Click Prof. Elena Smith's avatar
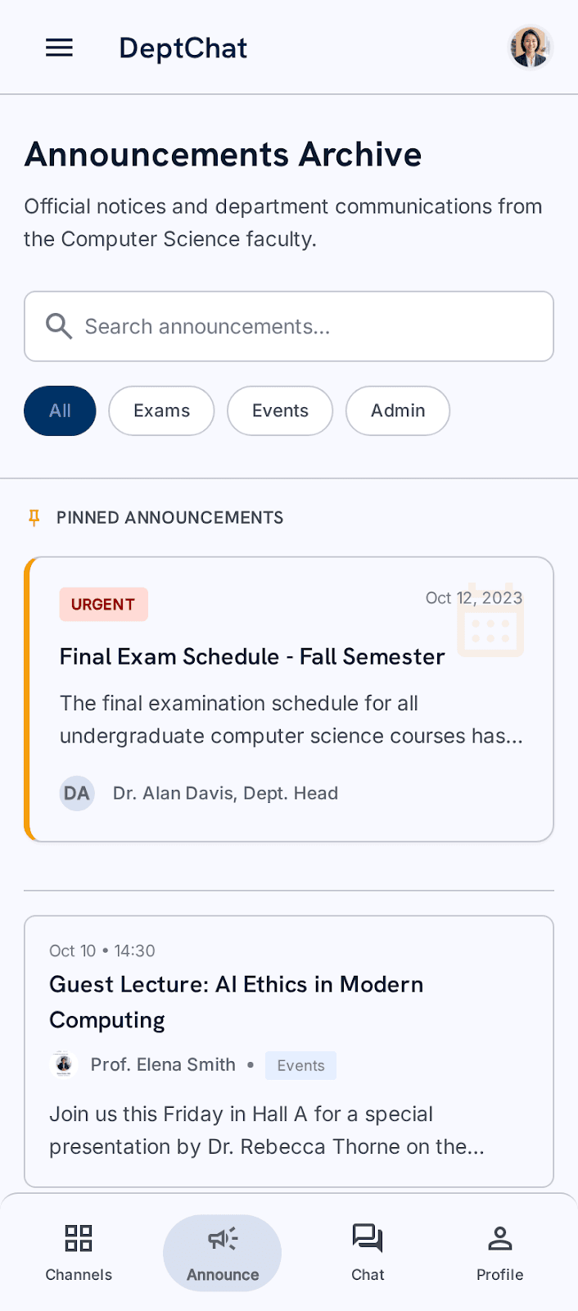The width and height of the screenshot is (578, 1311). click(x=63, y=1064)
